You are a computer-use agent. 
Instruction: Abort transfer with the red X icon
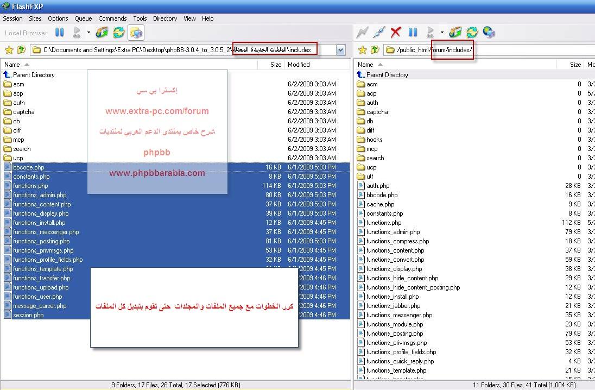[395, 32]
